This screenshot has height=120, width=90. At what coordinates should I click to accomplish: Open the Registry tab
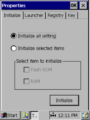56,15
